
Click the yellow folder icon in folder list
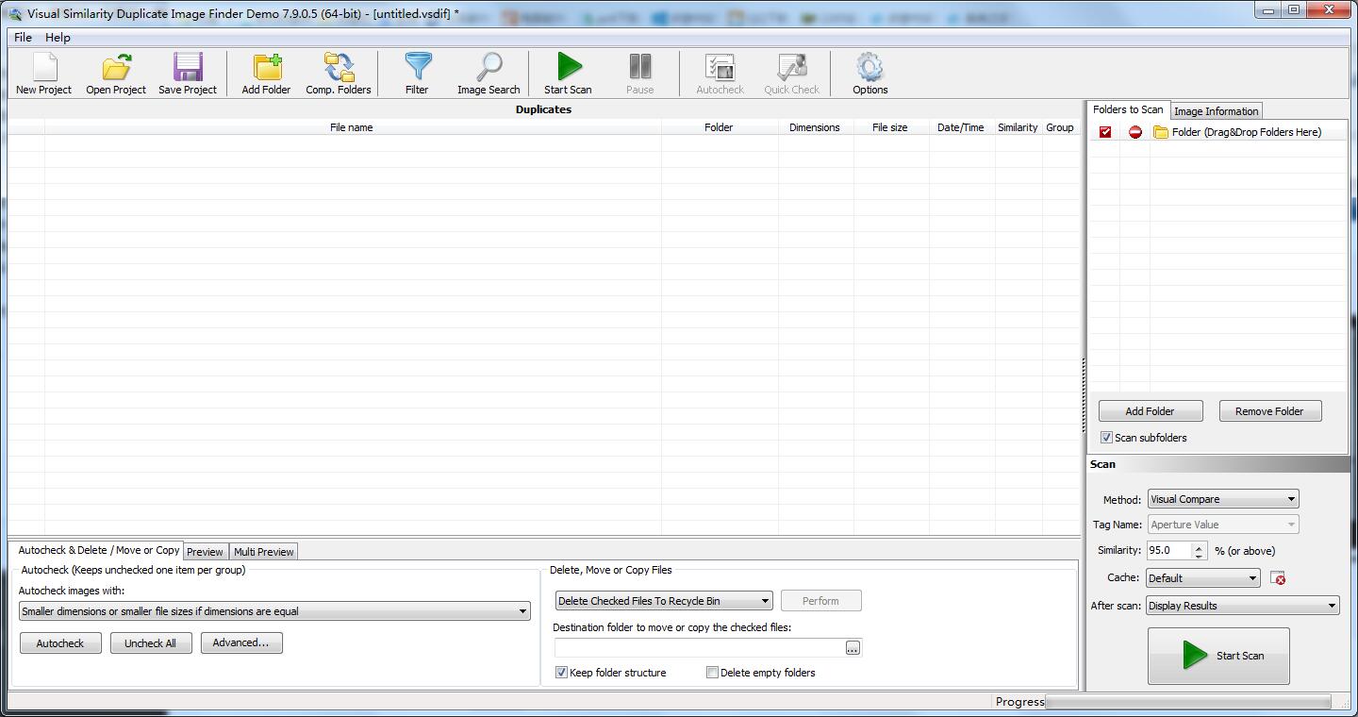[1161, 132]
